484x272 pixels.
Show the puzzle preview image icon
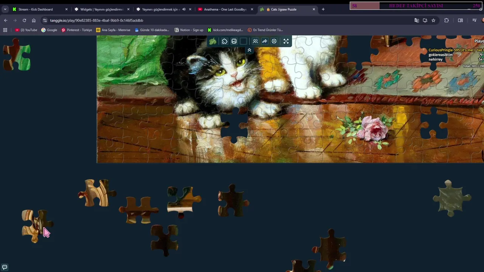coord(234,41)
